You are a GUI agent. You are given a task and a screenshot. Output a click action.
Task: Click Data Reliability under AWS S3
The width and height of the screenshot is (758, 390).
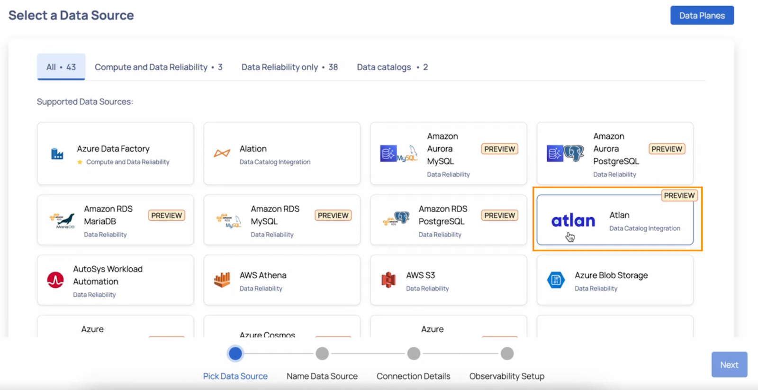(x=427, y=289)
